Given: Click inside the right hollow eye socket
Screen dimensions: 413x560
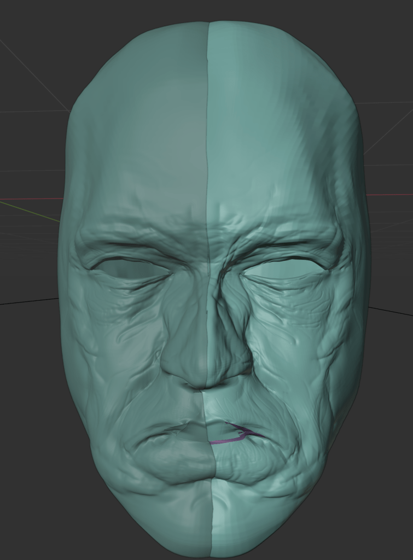Looking at the screenshot, I should pyautogui.click(x=283, y=268).
